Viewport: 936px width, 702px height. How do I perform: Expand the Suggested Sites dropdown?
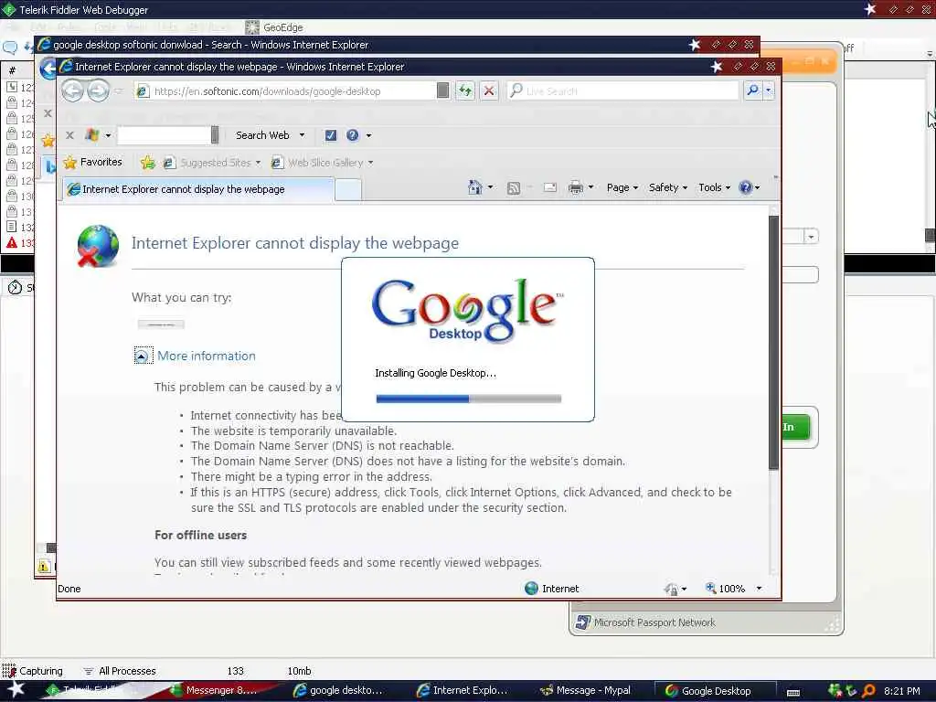coord(258,163)
